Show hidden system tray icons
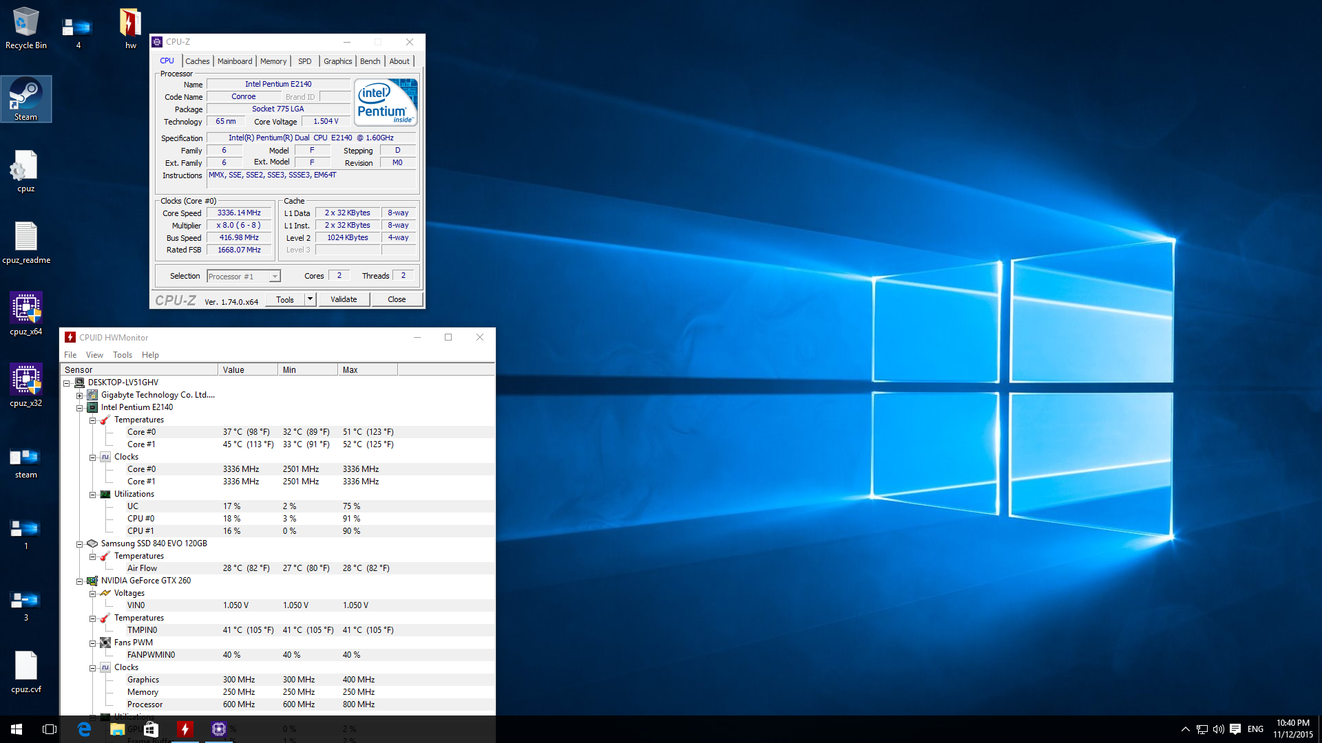1322x743 pixels. (x=1185, y=729)
